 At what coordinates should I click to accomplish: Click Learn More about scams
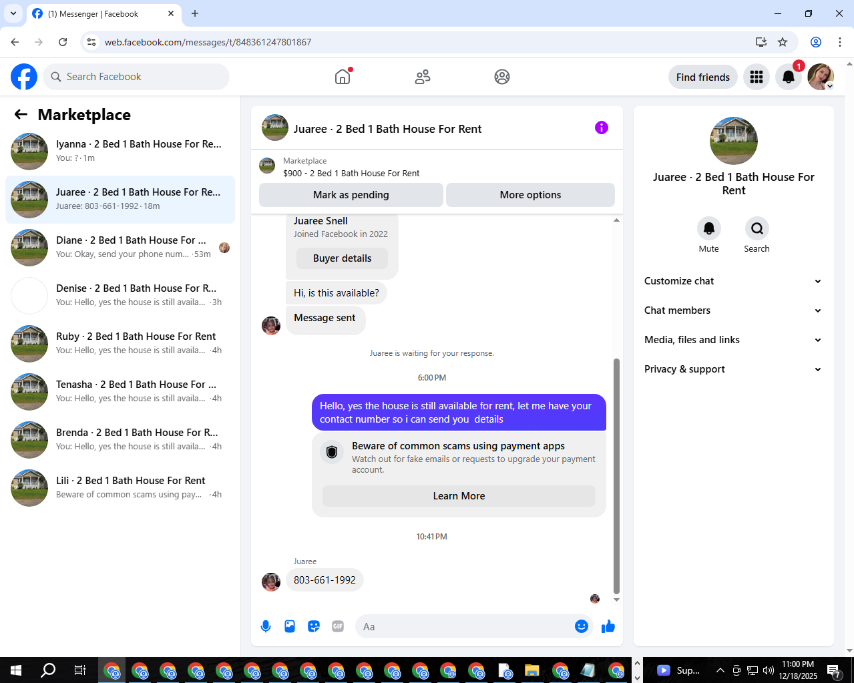(459, 496)
